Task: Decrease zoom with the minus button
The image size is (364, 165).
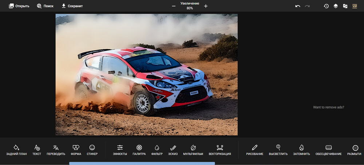Action: [174, 6]
